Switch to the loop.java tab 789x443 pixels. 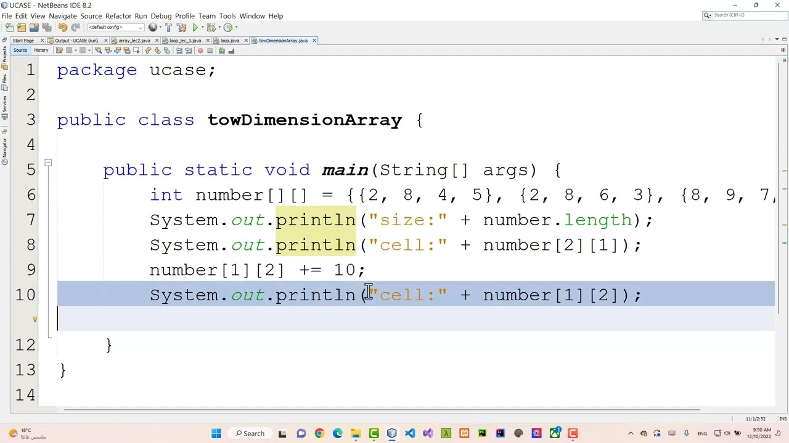229,41
